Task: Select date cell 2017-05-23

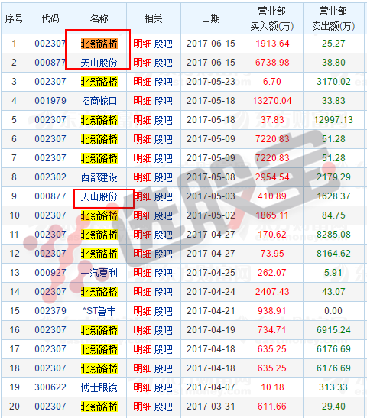Action: pyautogui.click(x=211, y=82)
